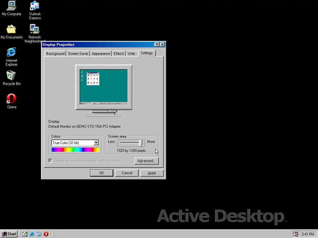The height and width of the screenshot is (238, 318).
Task: Open My Computer desktop icon
Action: tap(11, 8)
